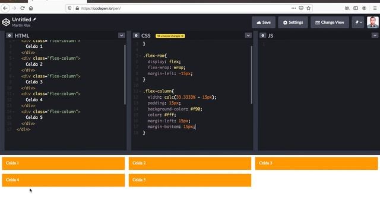This screenshot has width=380, height=213.
Task: Click the JS panel title
Action: click(x=271, y=35)
